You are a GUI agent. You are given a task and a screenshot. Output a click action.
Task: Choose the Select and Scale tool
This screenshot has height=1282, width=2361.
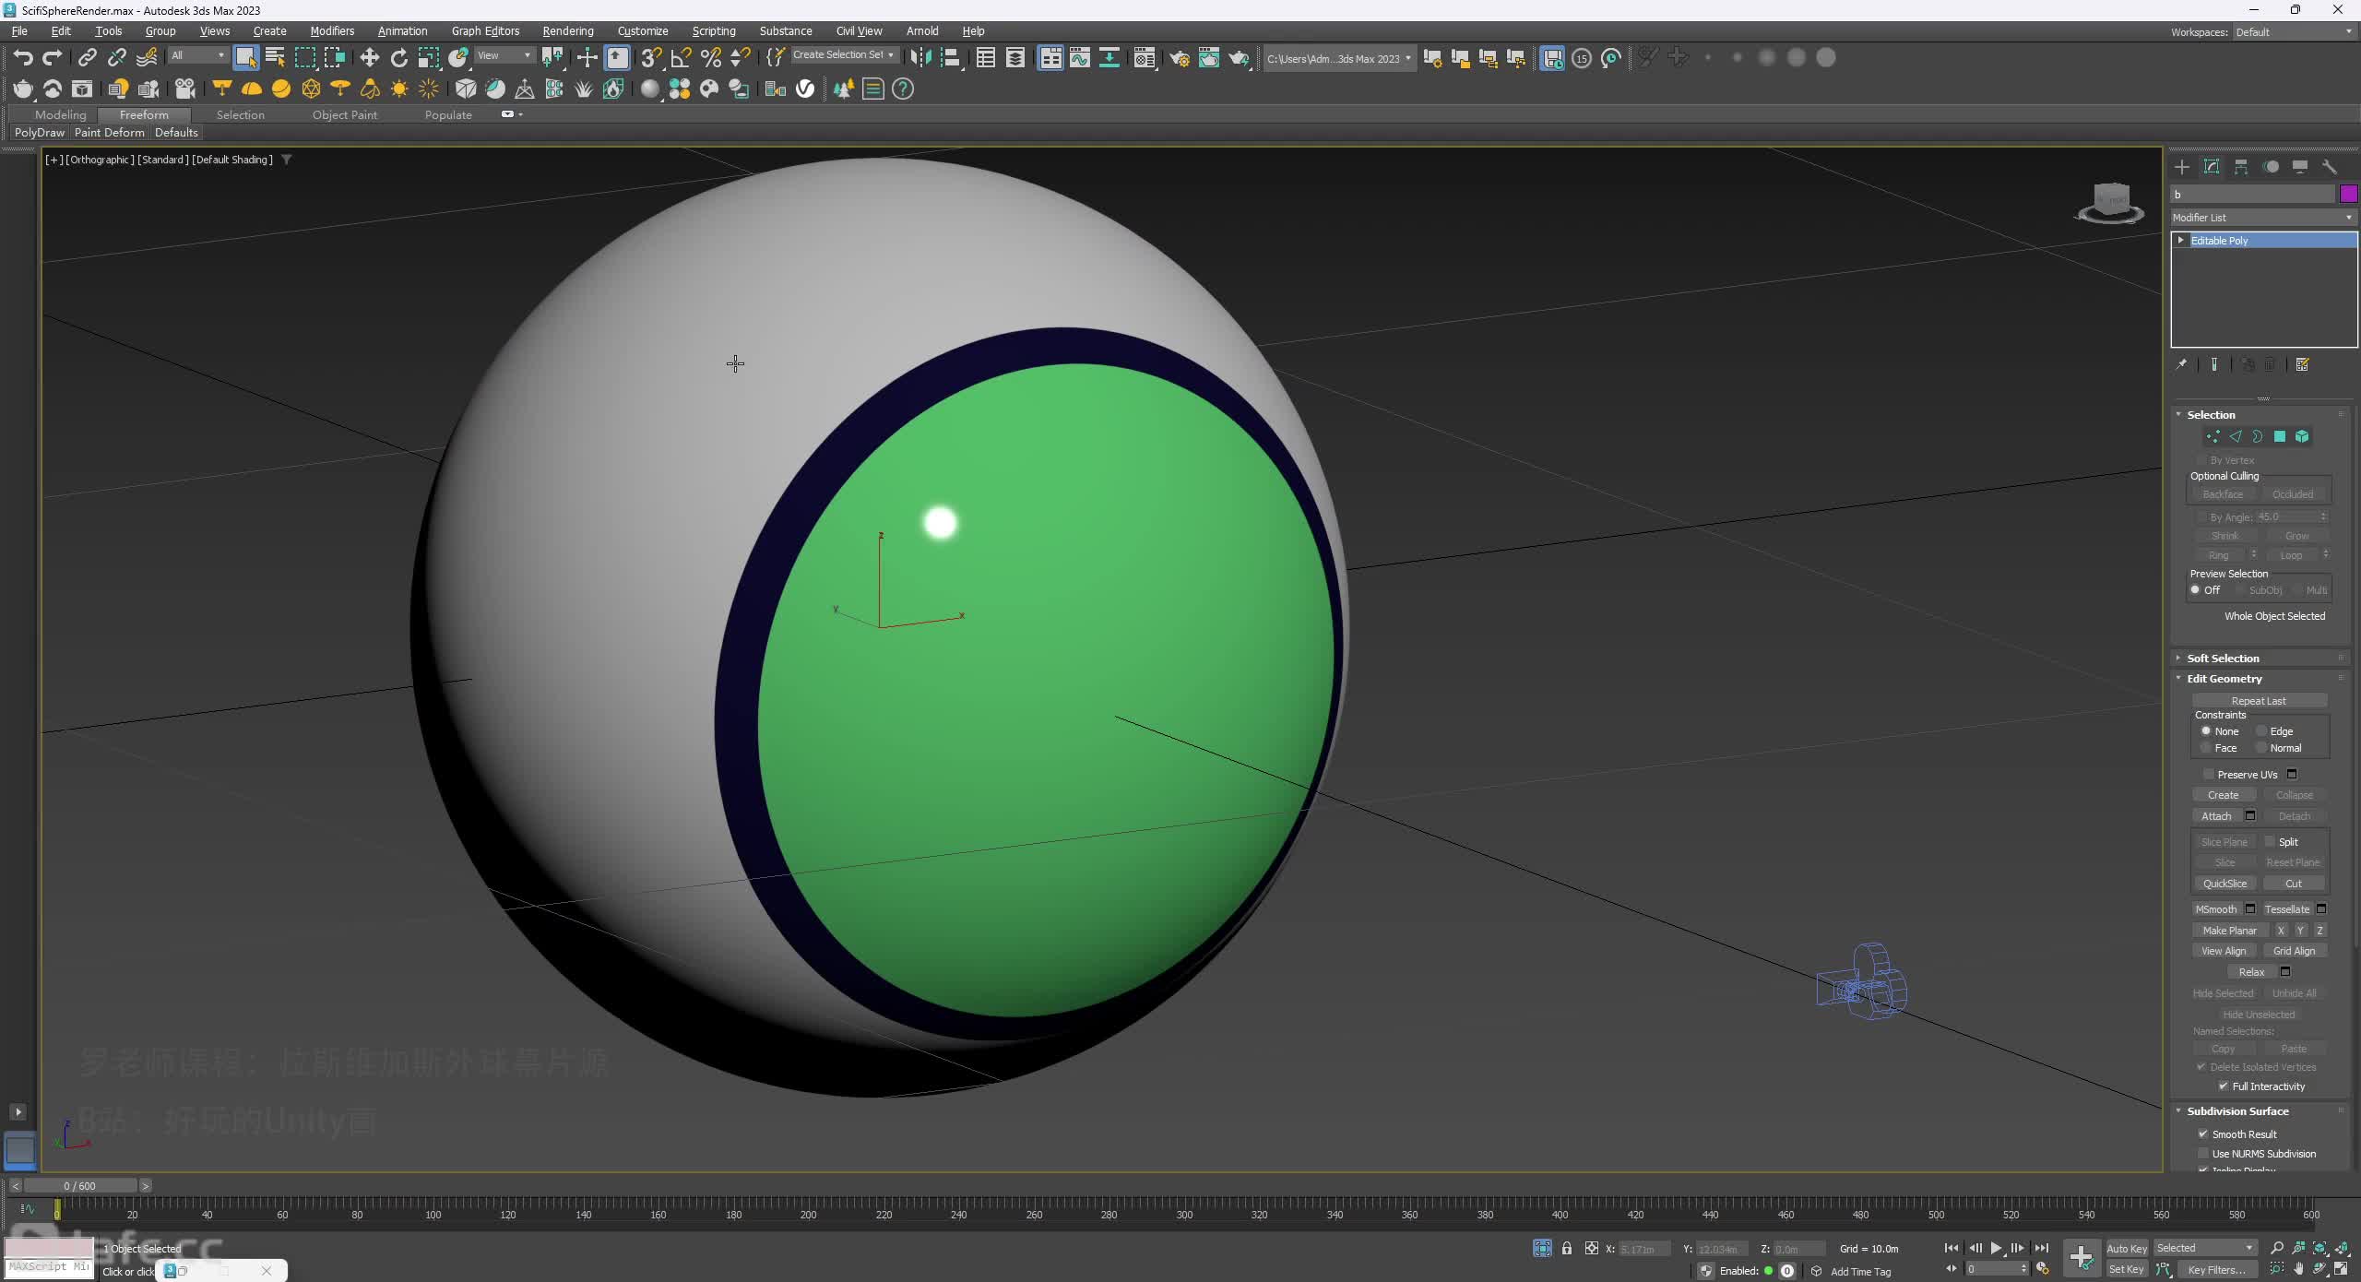point(429,58)
